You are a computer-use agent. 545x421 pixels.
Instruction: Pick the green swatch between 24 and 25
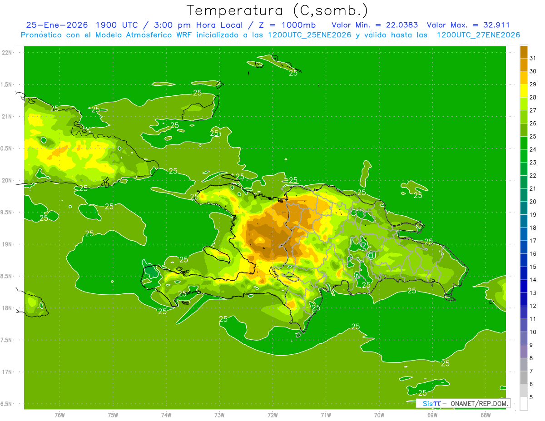click(524, 143)
